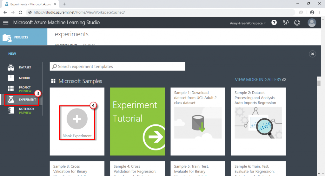Click the MODULE label

(25, 78)
